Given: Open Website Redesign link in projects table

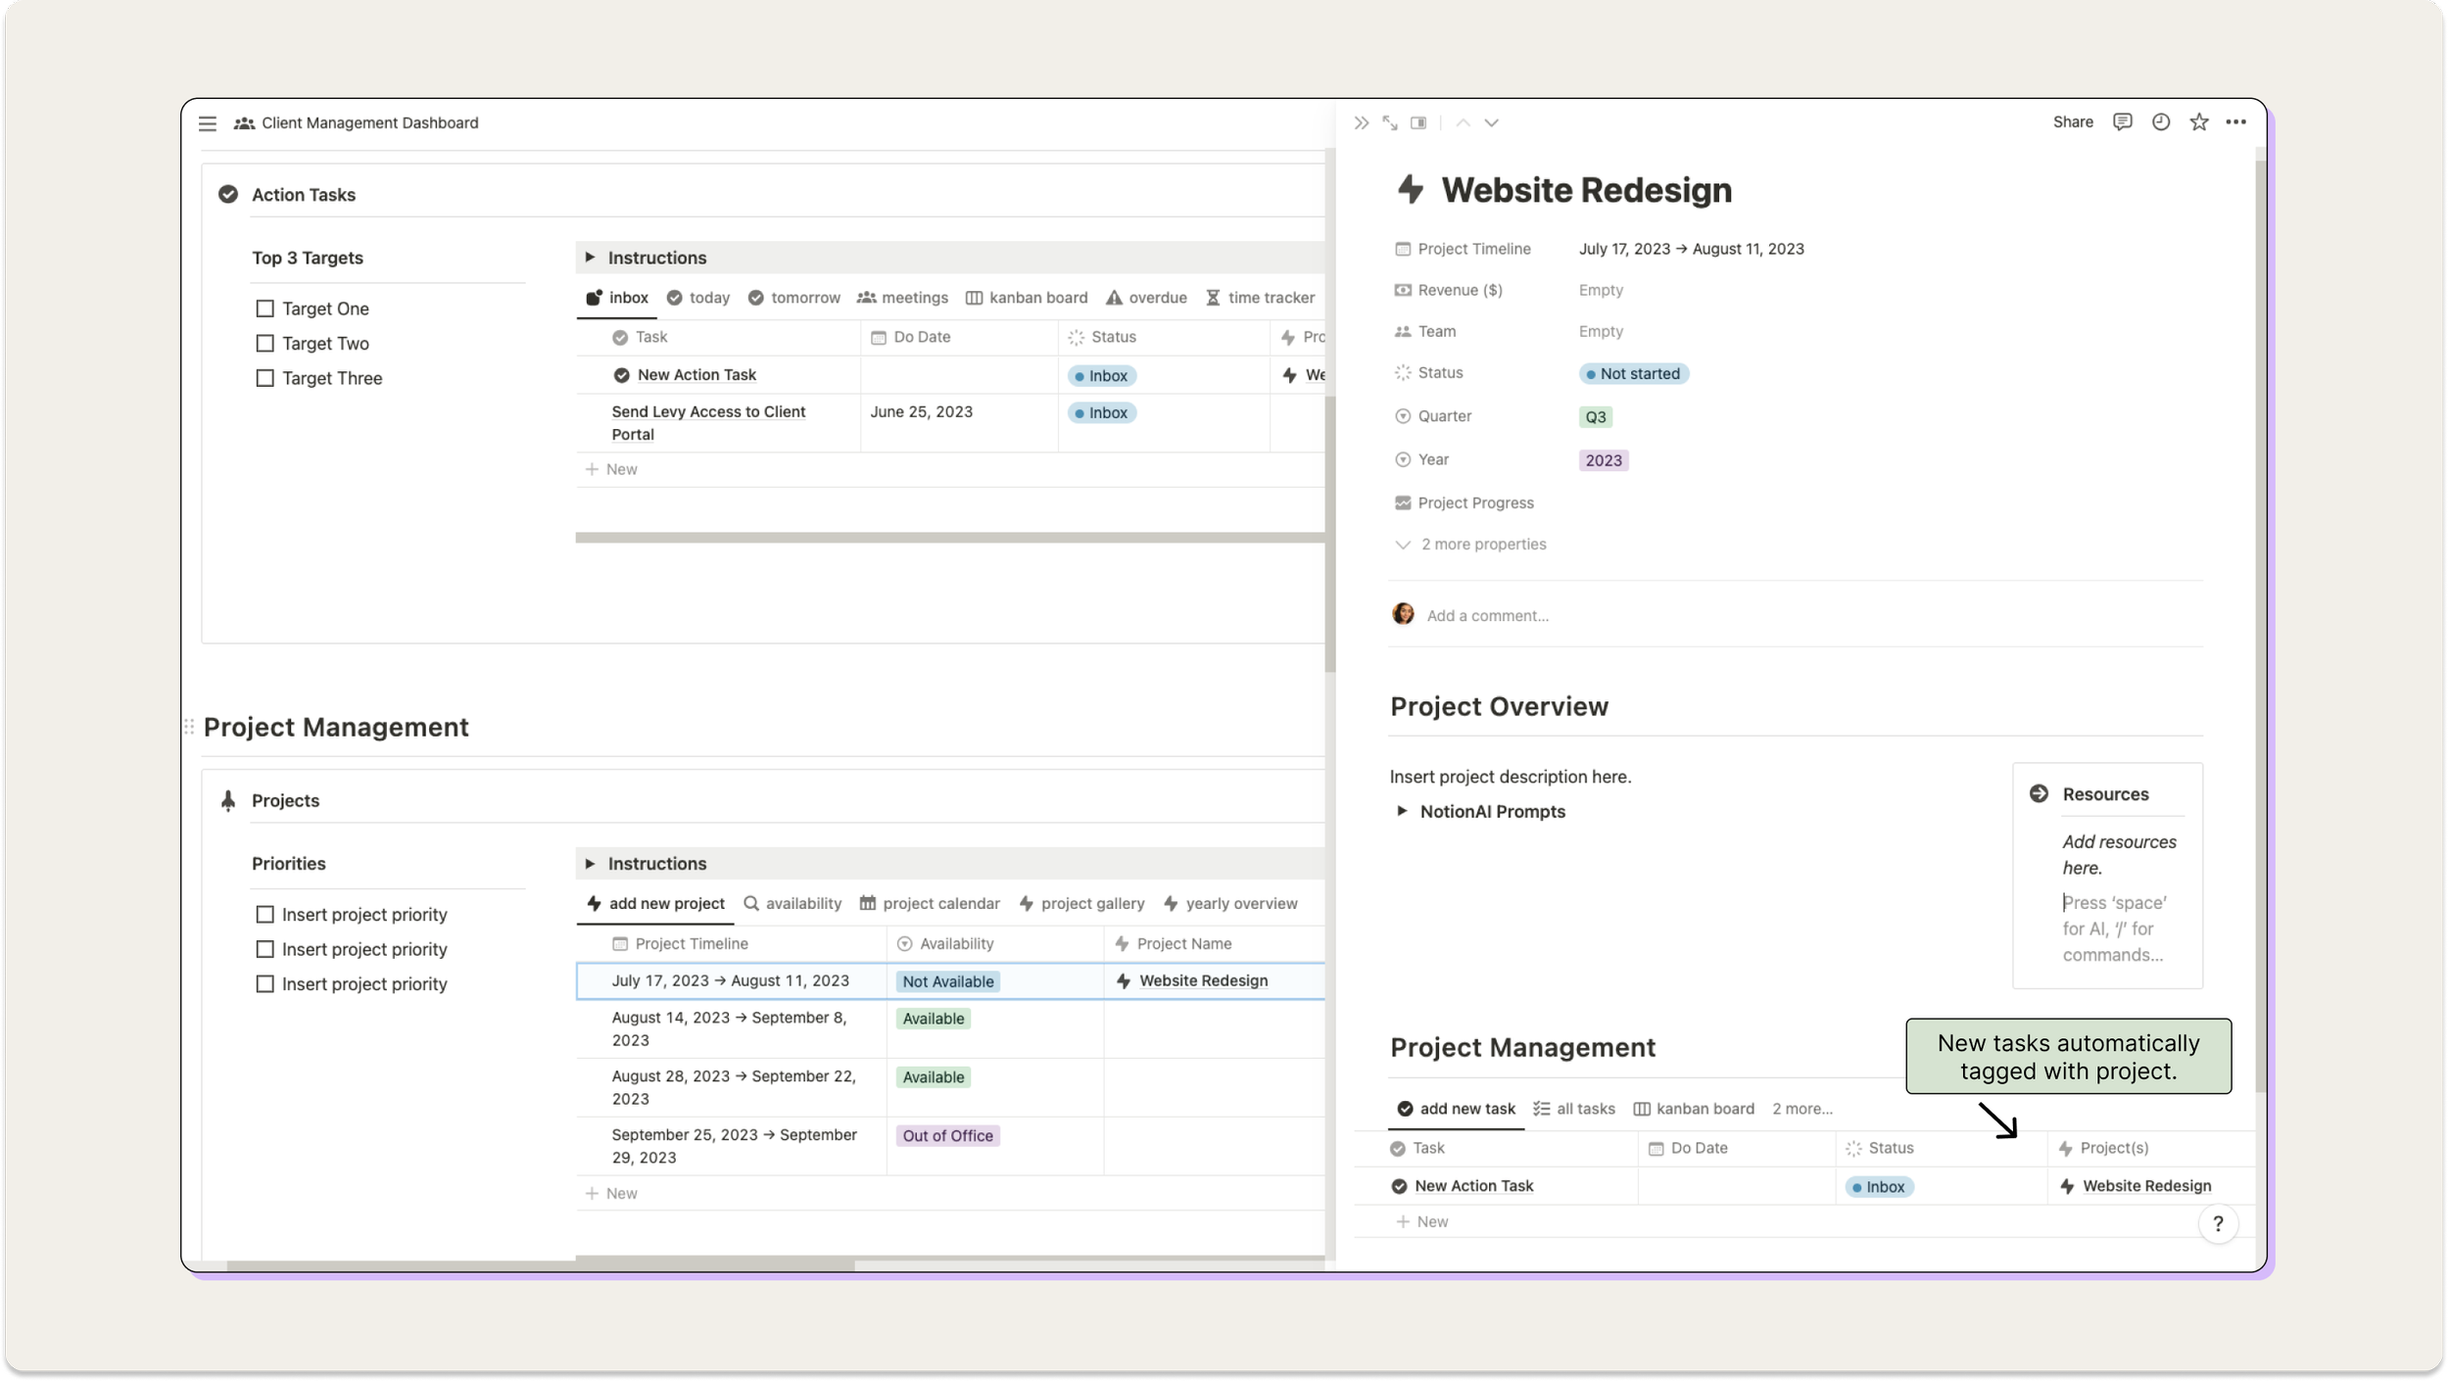Looking at the screenshot, I should coord(1203,980).
